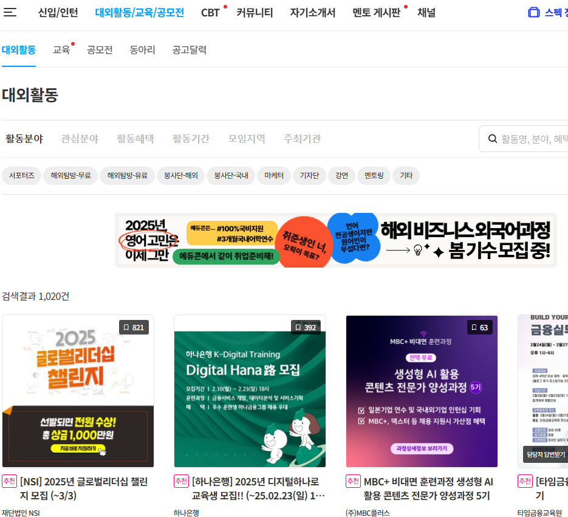Select the 대외활동 sub-tab
568x517 pixels.
pyautogui.click(x=19, y=50)
